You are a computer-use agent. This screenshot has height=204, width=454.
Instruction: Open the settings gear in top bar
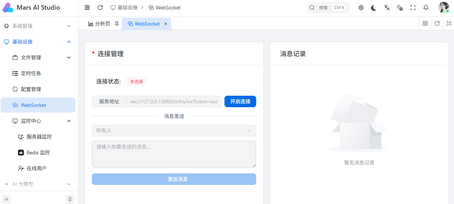point(361,8)
